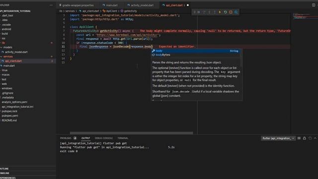318x179 pixels.
Task: Open main.dart in the Explorer tree
Action: tap(9, 66)
